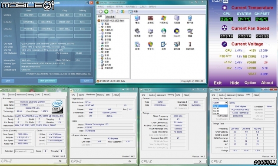Screen dimensions: 278x166
Task: Switch to Memory tab in CPU-Z Mainboard window
Action: point(100,95)
